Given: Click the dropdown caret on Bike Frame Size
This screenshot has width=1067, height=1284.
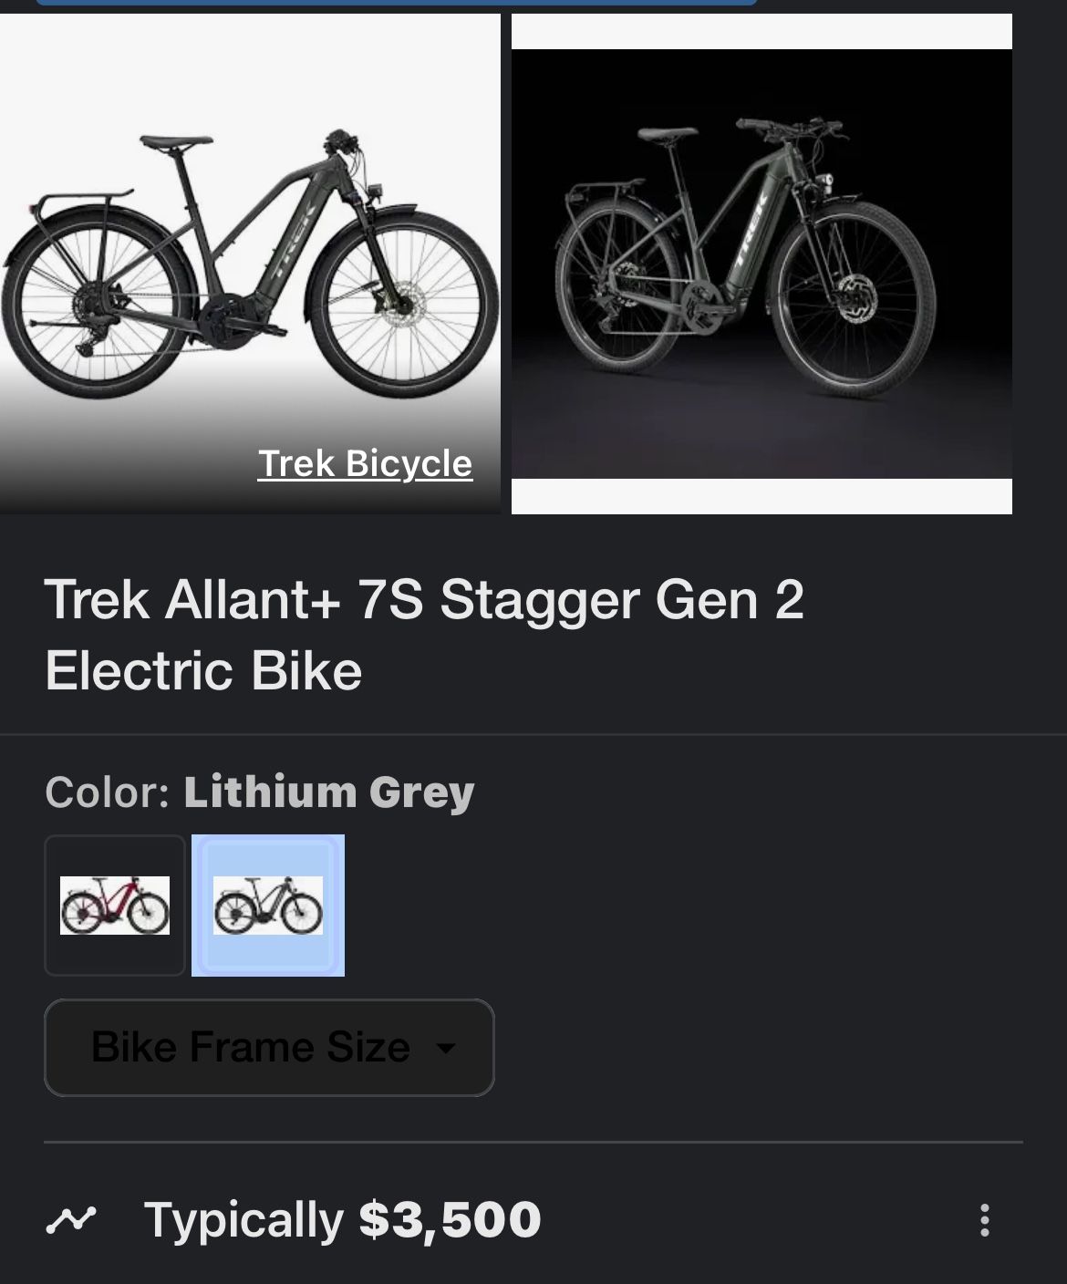Looking at the screenshot, I should click(446, 1049).
